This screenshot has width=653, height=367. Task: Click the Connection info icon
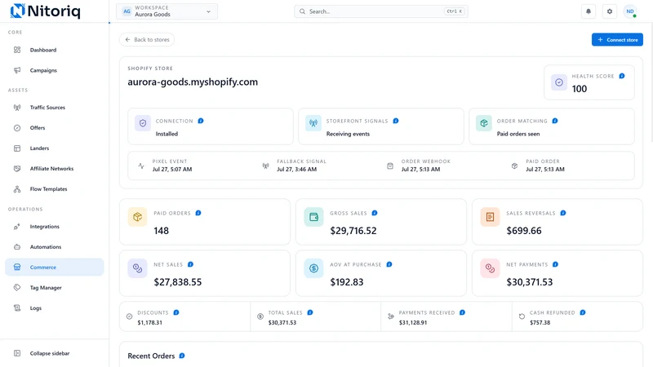pos(201,121)
